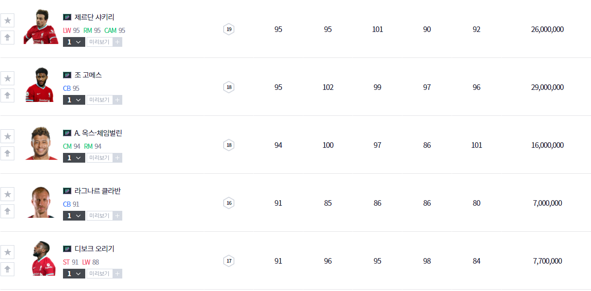Click the 16,000,000 price for A. 옥스-체임벌린
This screenshot has width=591, height=291.
[x=547, y=145]
